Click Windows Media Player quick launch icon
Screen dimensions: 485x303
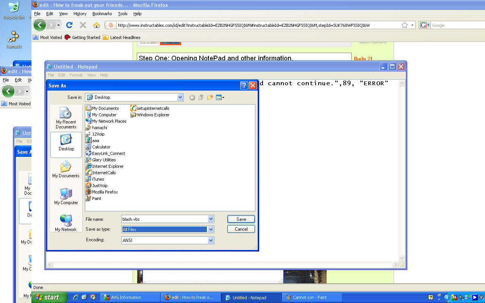tap(93, 297)
